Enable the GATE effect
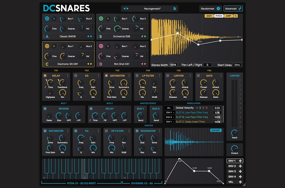Viewport: 285px width, 188px height. pos(198,76)
